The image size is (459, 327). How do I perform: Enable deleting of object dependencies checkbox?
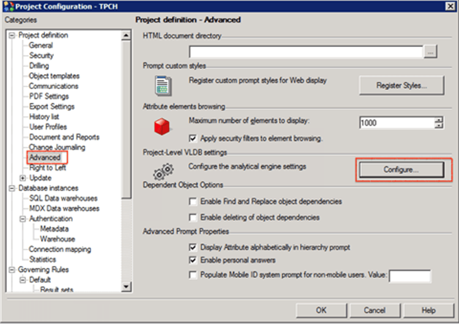[x=193, y=217]
